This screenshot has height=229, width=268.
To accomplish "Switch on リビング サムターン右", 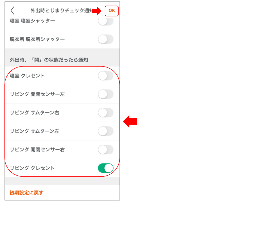I will [106, 113].
